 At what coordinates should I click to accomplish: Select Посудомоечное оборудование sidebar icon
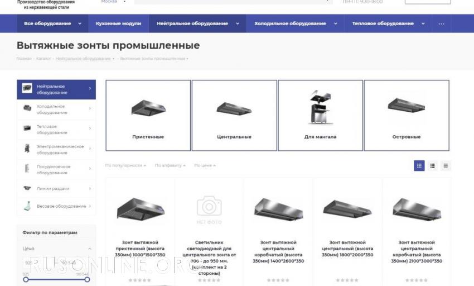27,169
